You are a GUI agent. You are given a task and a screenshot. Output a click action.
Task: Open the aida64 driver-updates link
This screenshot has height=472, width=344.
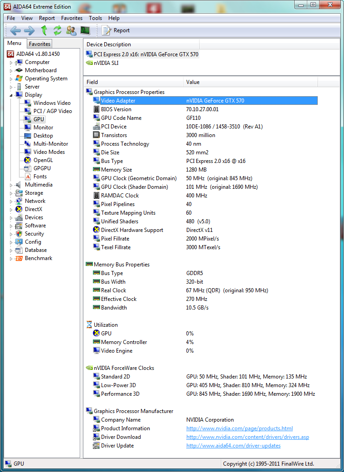pos(233,446)
